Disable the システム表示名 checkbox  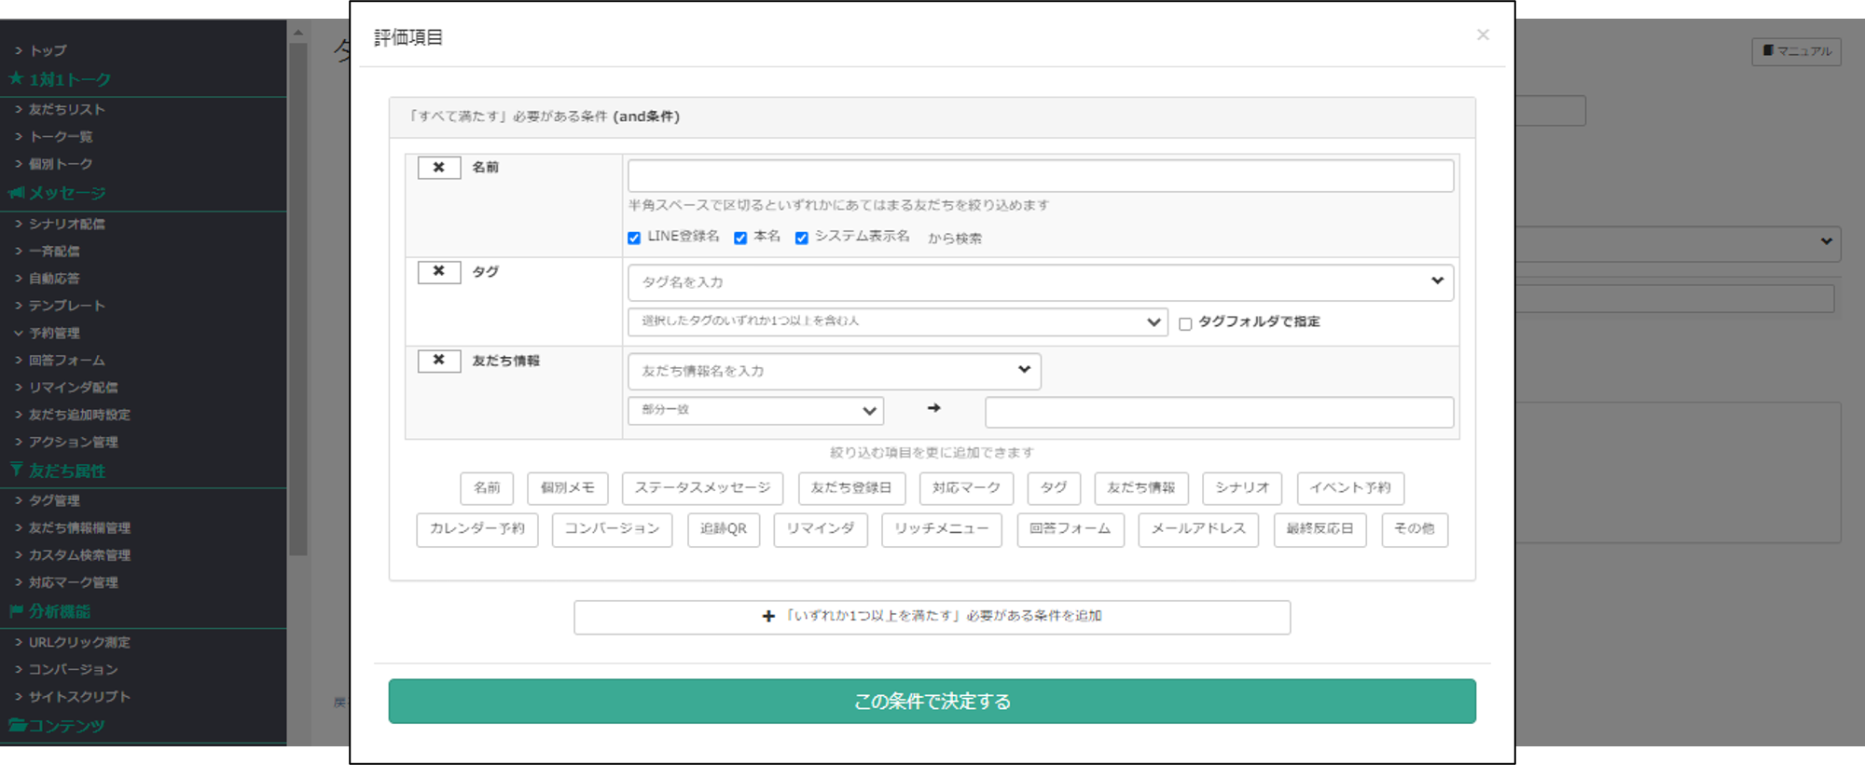pos(801,239)
